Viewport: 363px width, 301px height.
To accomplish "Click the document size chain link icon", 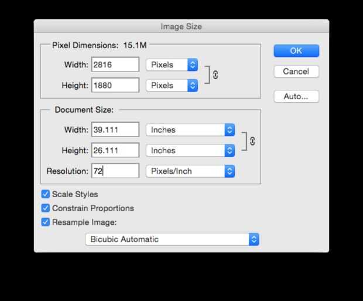I will [252, 141].
